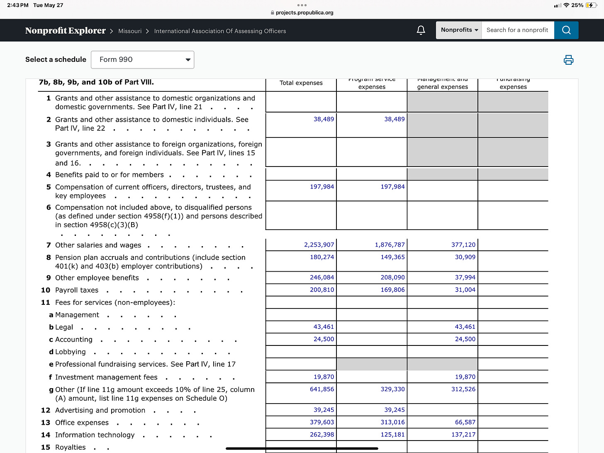This screenshot has height=453, width=604.
Task: Select the Royalties row label
Action: pos(71,448)
